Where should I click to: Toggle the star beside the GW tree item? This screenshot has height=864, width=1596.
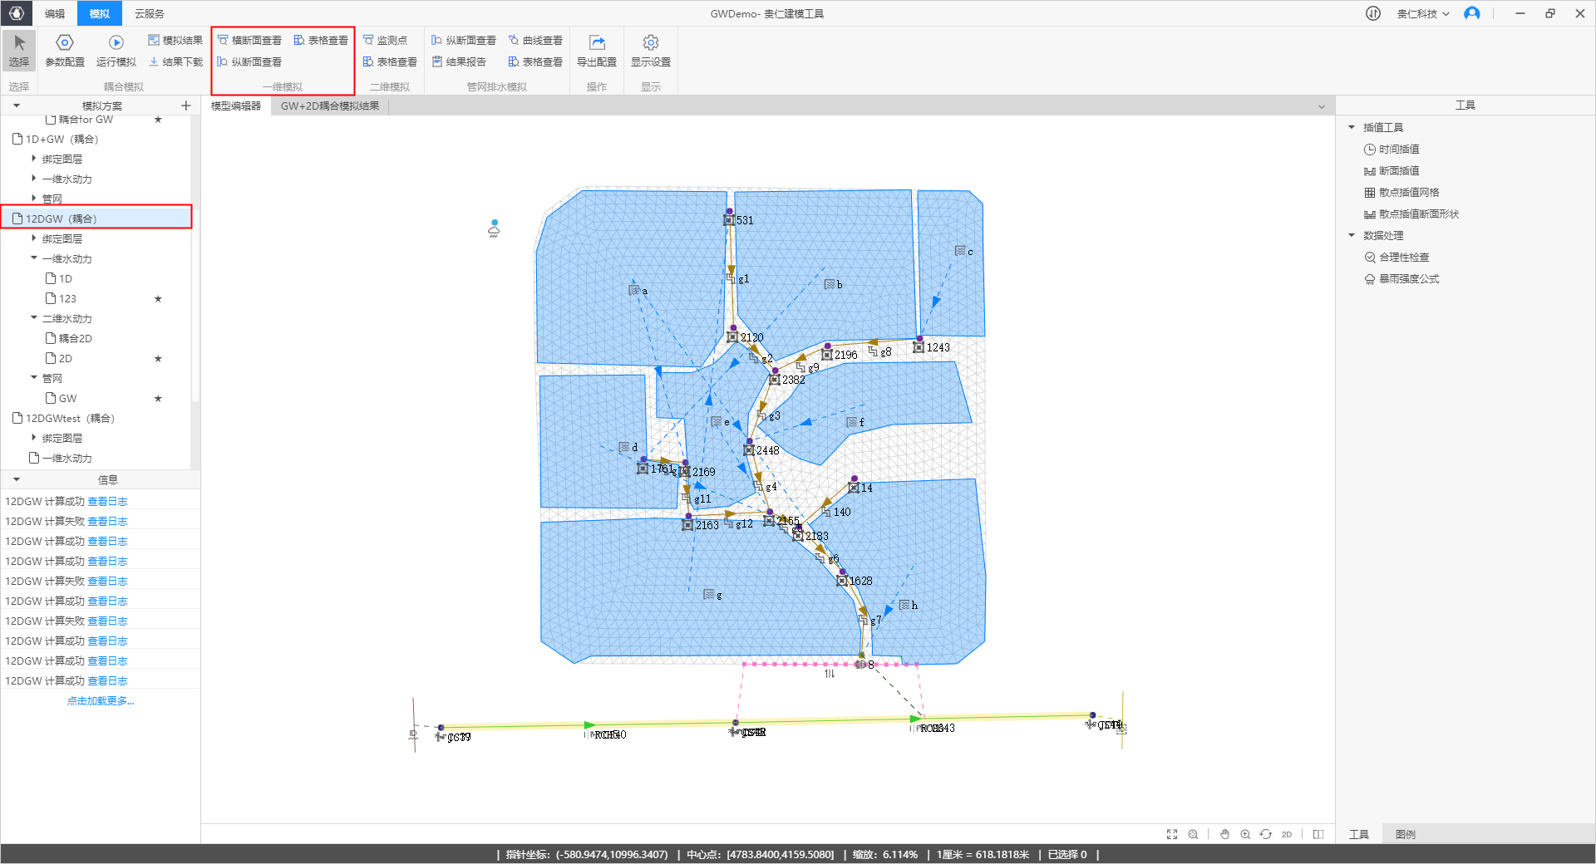[x=158, y=399]
